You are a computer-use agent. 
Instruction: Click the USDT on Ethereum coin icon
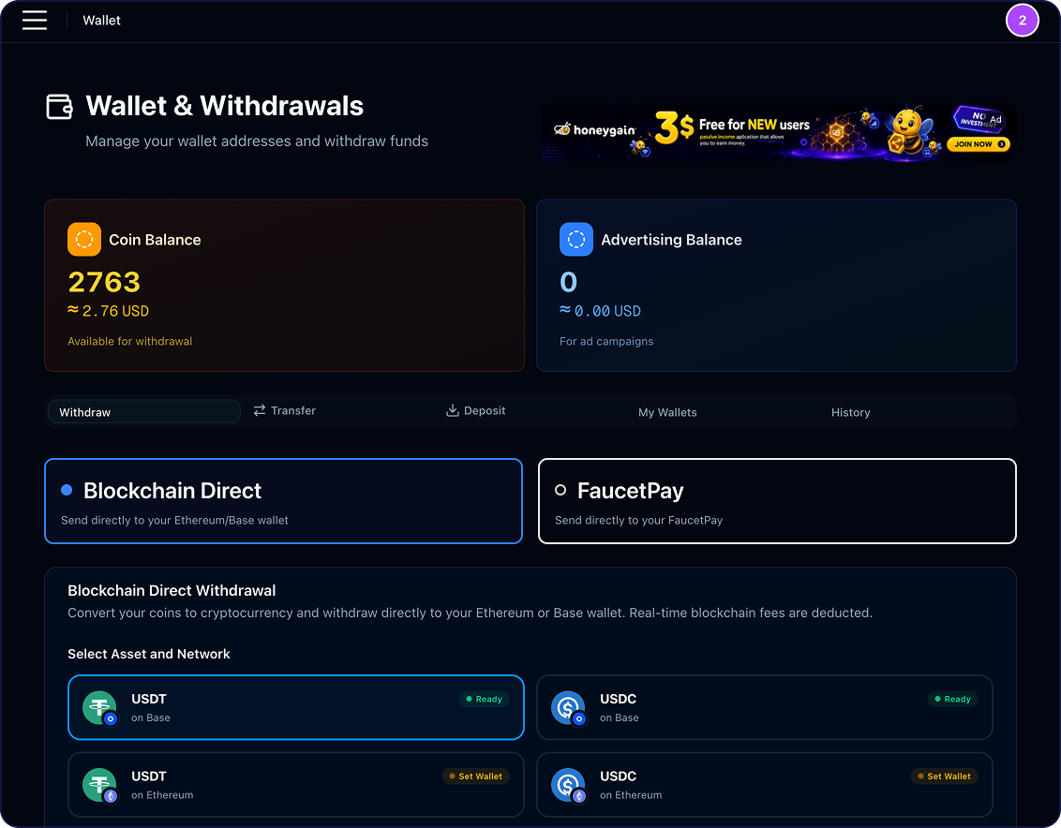[x=100, y=785]
